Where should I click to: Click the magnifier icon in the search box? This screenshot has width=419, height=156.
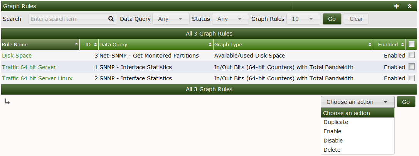click(x=111, y=19)
